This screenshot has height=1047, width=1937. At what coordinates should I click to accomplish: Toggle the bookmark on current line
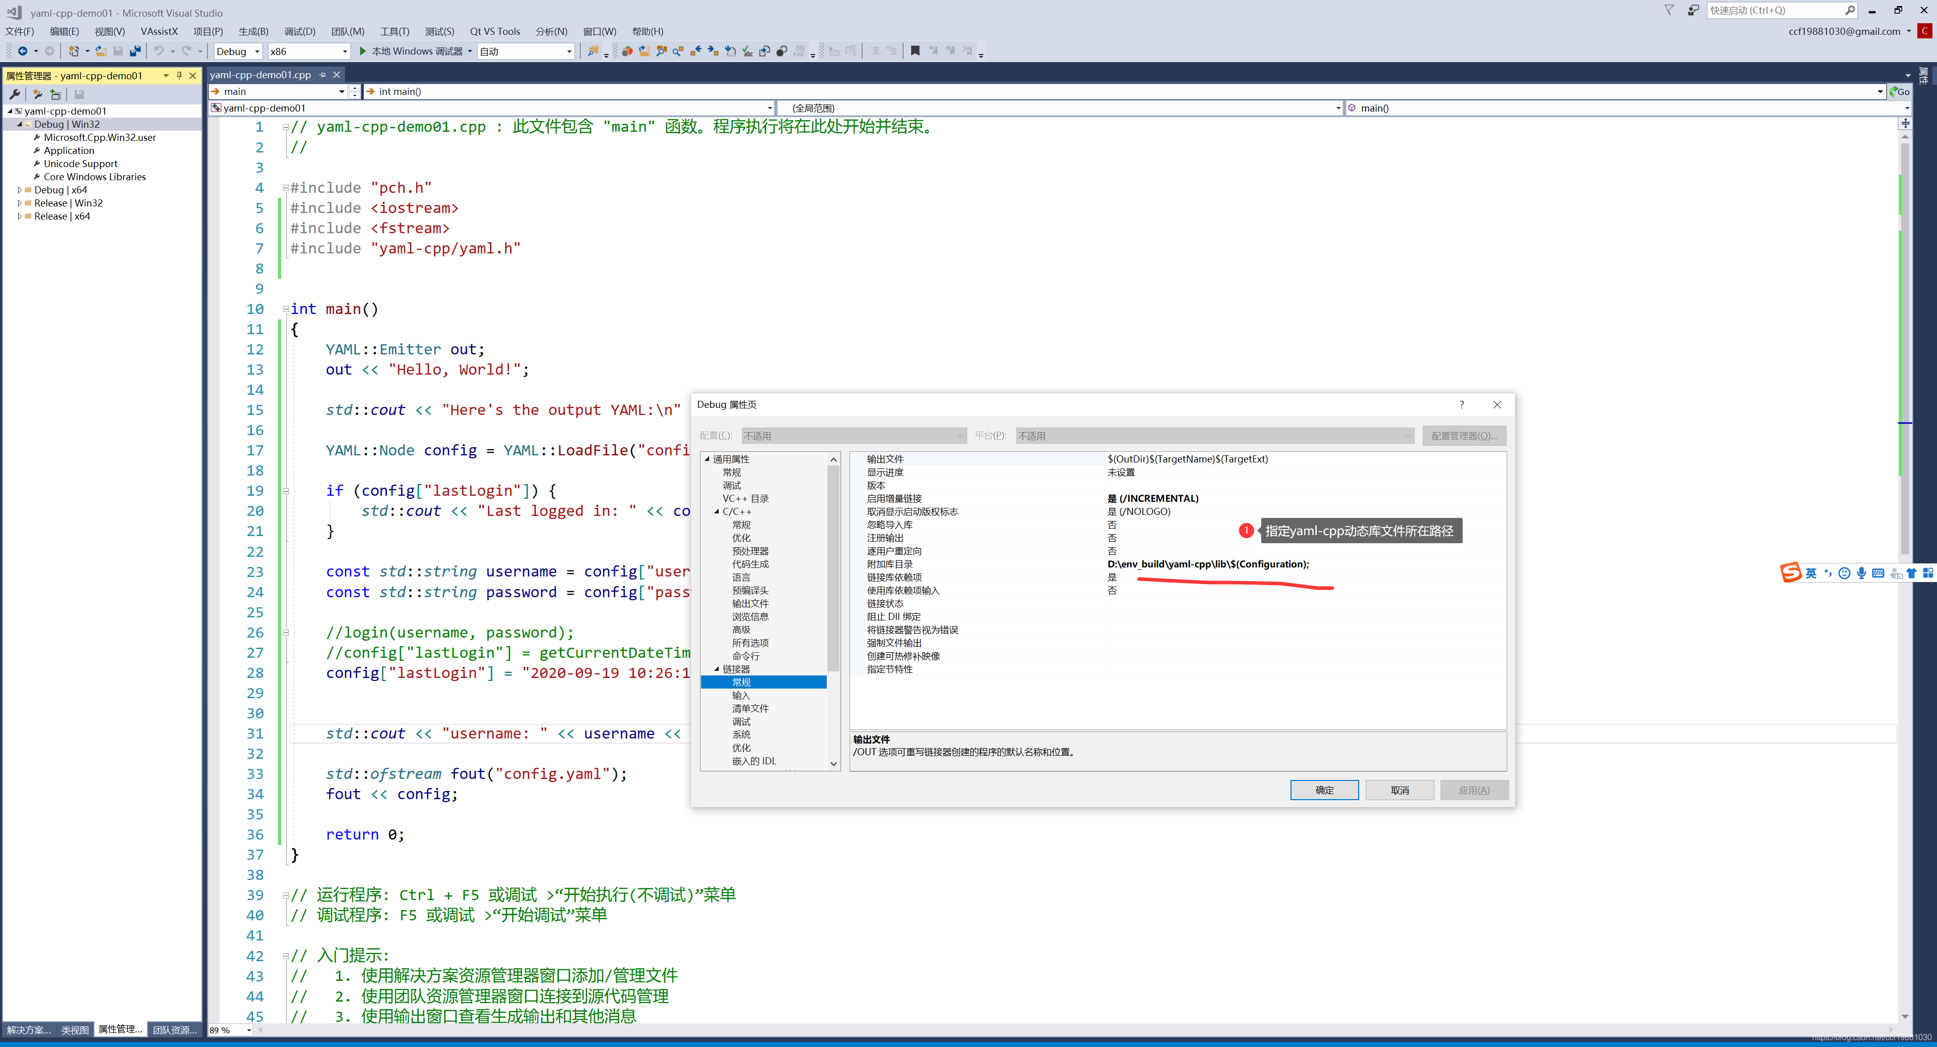[x=915, y=51]
